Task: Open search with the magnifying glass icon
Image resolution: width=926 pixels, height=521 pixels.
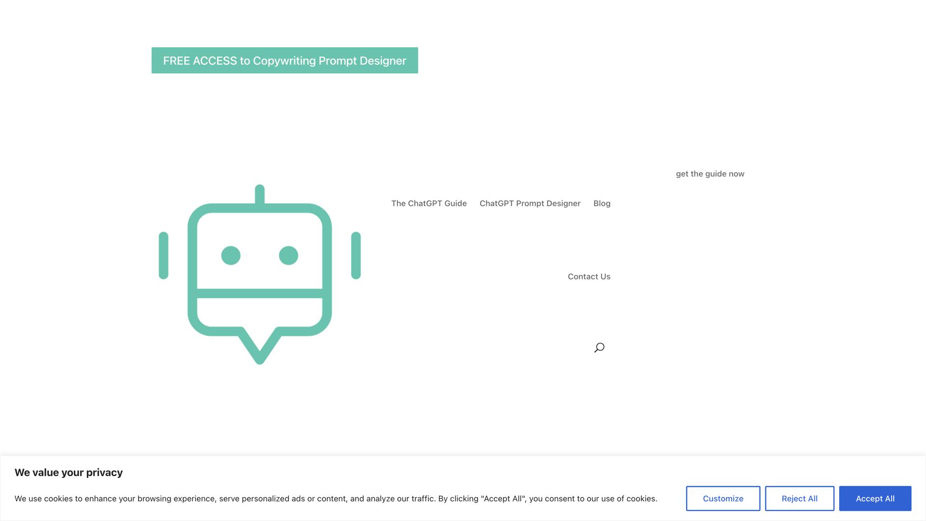Action: coord(599,348)
